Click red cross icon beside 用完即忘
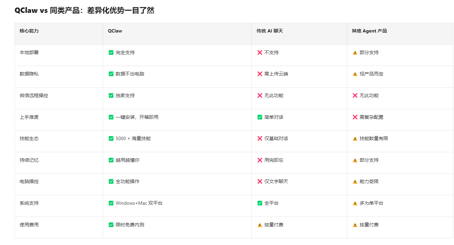The height and width of the screenshot is (245, 454). pyautogui.click(x=260, y=160)
